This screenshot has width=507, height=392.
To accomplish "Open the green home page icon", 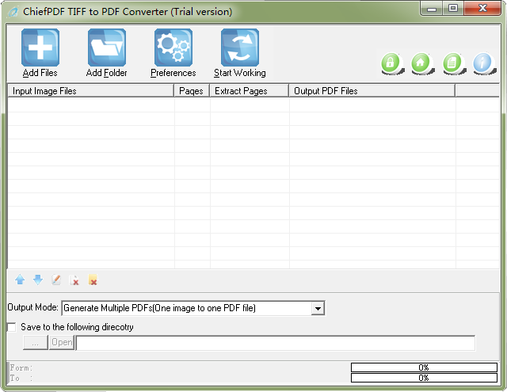I will click(421, 63).
